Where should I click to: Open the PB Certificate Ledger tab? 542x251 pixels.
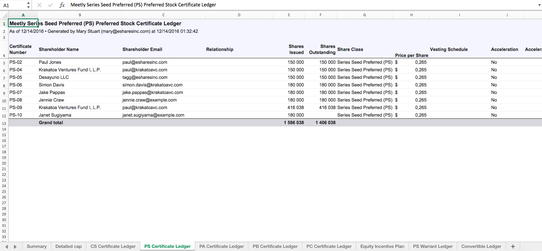pos(275,246)
